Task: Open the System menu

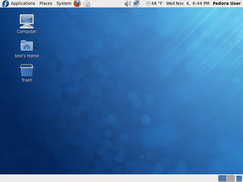Action: click(64, 4)
